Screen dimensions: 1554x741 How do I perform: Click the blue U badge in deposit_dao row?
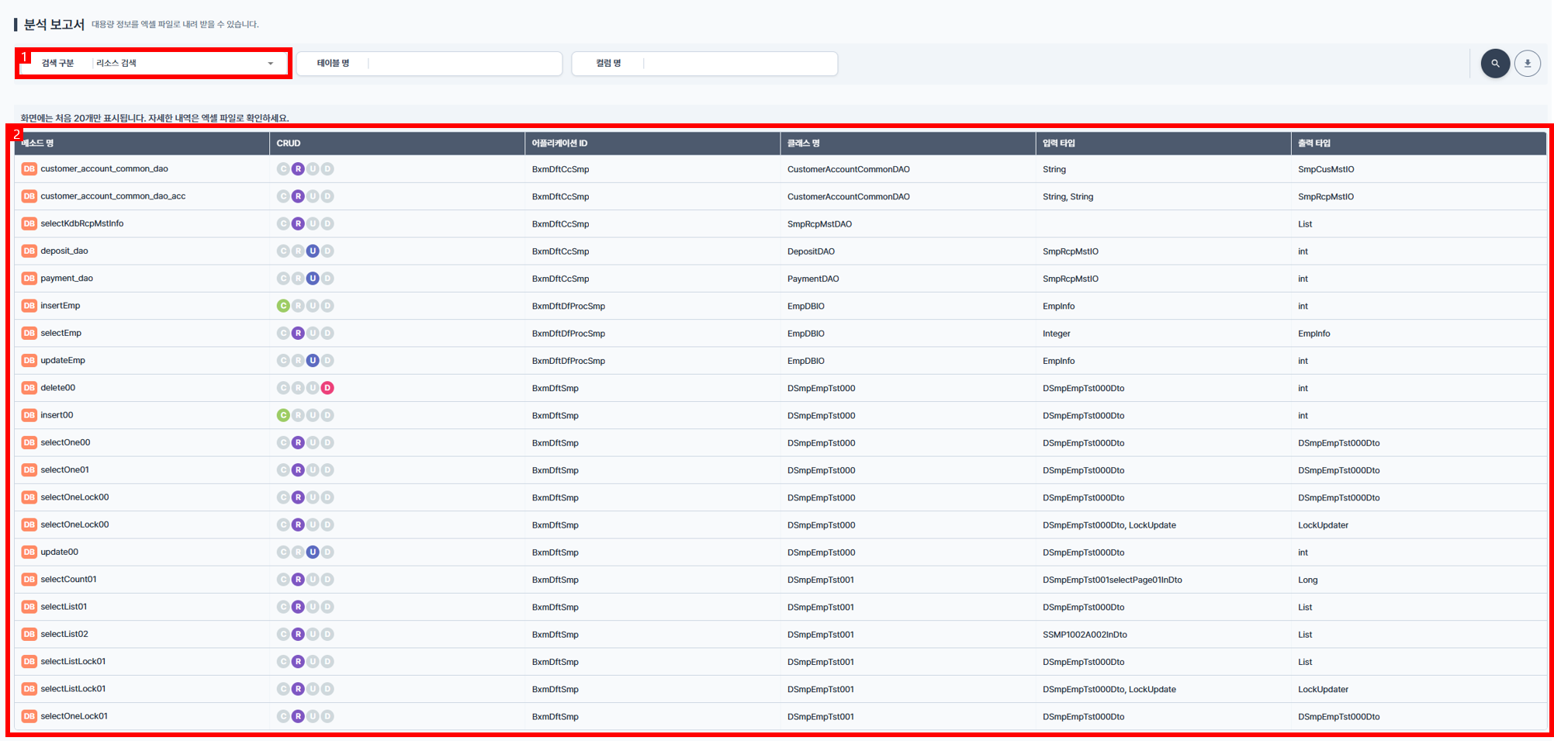(313, 251)
